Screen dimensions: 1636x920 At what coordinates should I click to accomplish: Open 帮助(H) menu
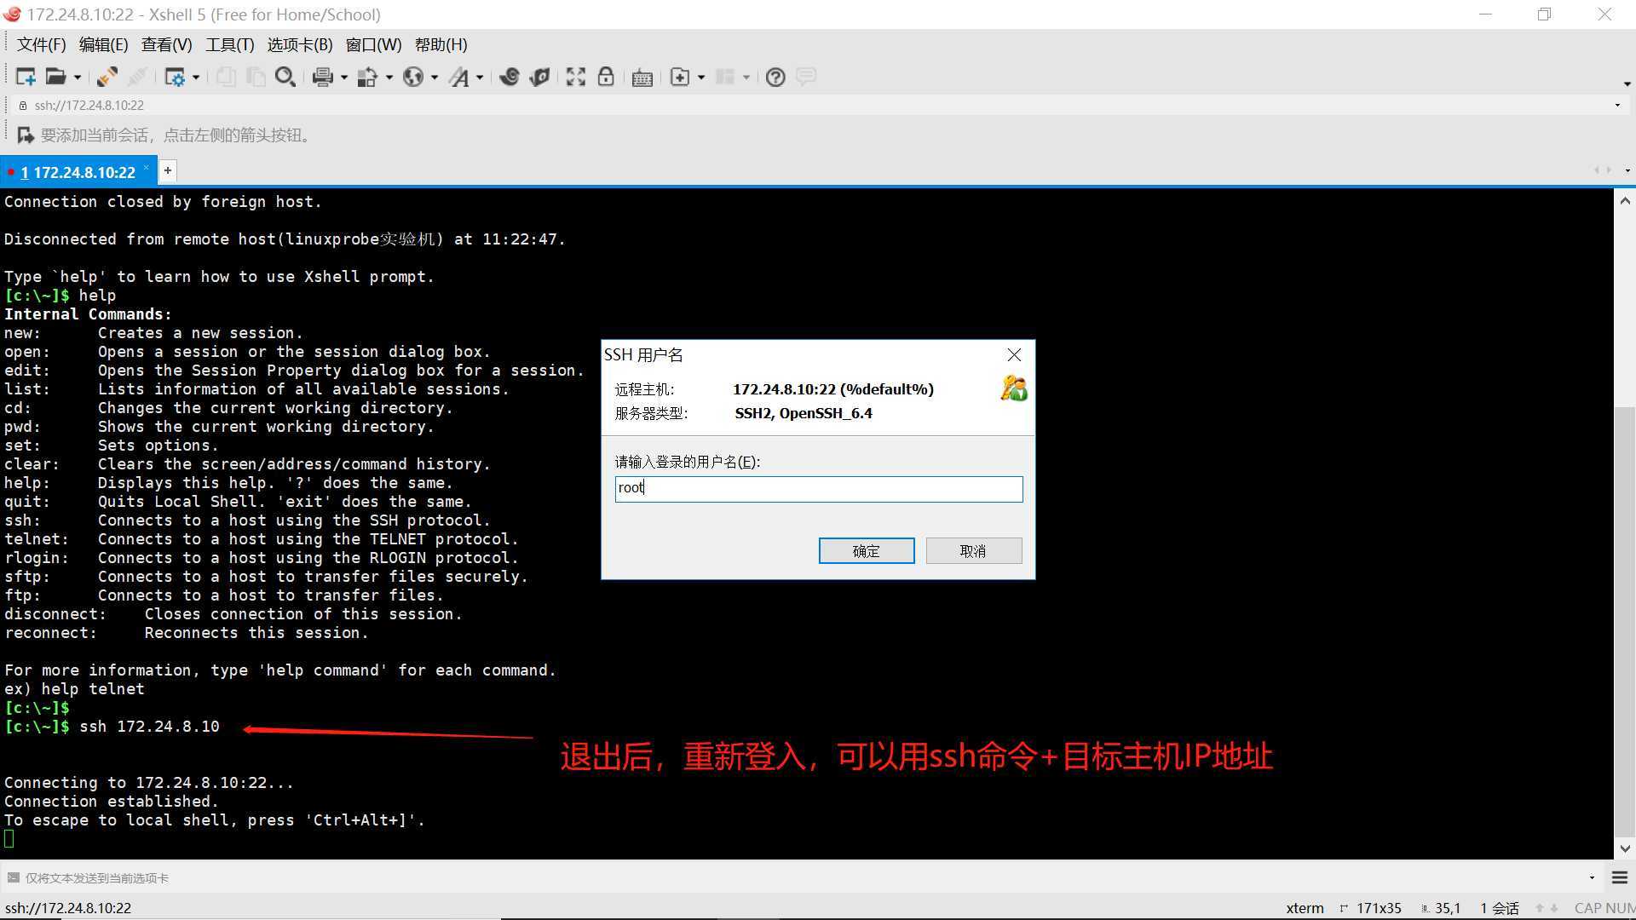[x=441, y=44]
